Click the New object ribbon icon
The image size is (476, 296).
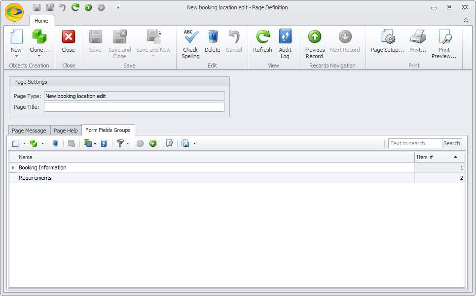point(16,36)
